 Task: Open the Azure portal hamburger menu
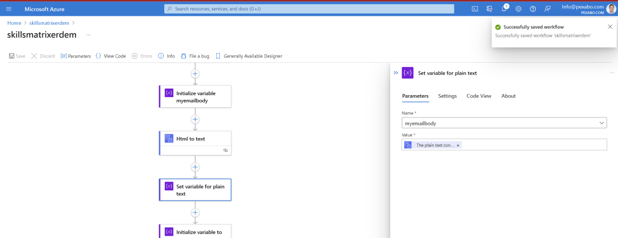tap(8, 8)
